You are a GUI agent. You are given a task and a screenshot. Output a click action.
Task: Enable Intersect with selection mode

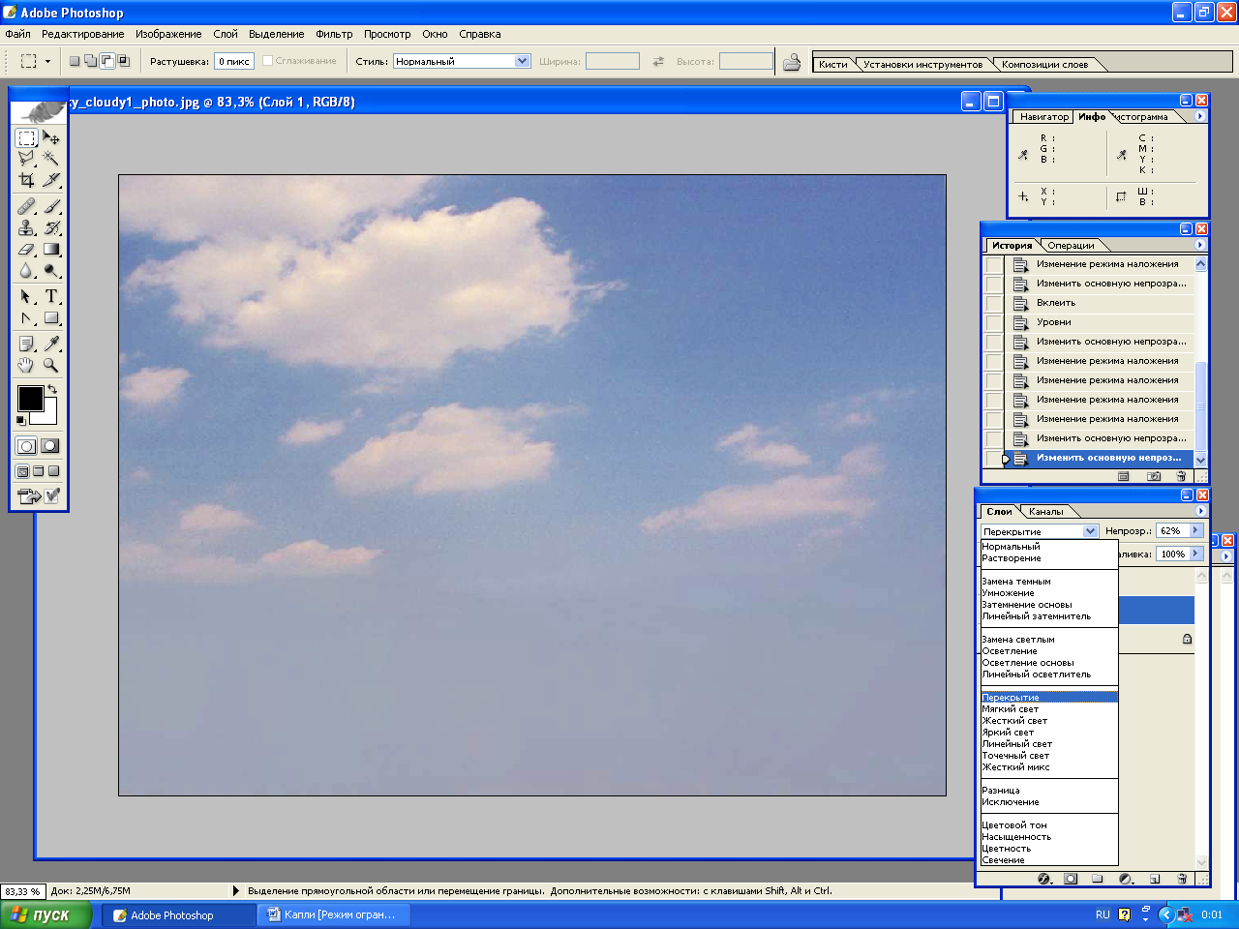(124, 61)
